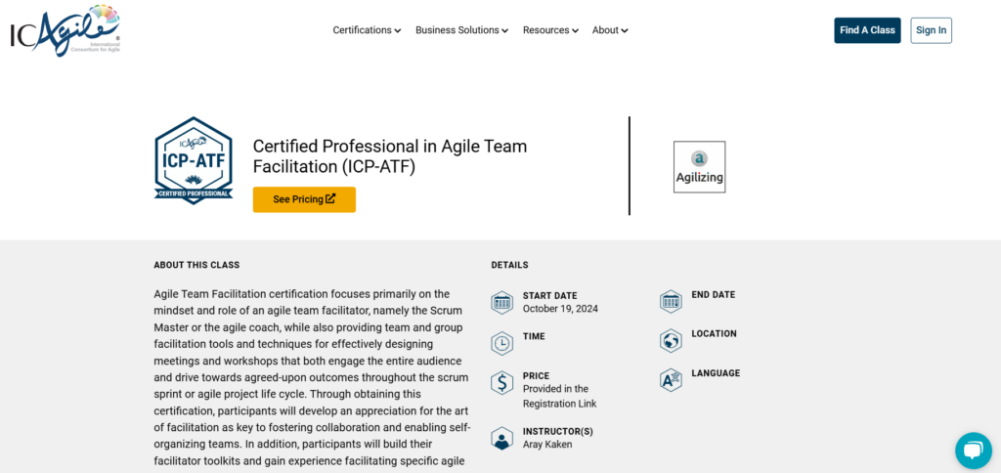Click the TIME label

point(534,336)
